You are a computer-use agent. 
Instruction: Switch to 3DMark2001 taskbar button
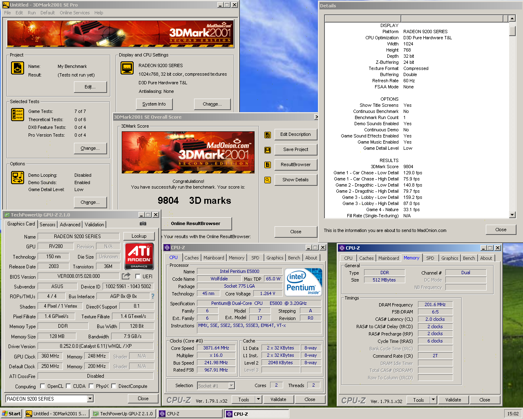(56, 414)
